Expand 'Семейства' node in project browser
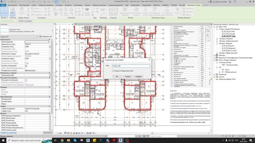This screenshot has height=143, width=255. point(214,74)
